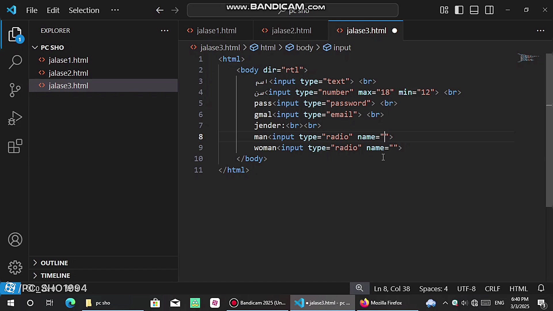Toggle the bottom Panel layout button

[474, 10]
